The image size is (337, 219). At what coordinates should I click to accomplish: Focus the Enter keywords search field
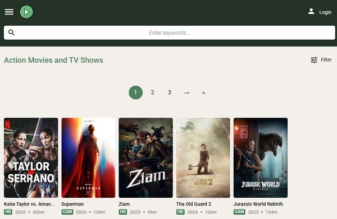pyautogui.click(x=170, y=32)
